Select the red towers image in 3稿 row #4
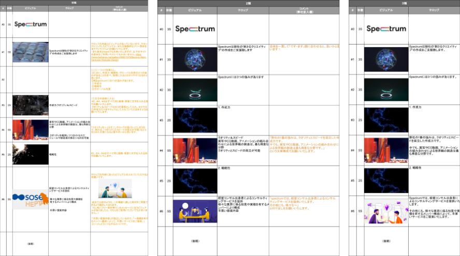 [386, 150]
